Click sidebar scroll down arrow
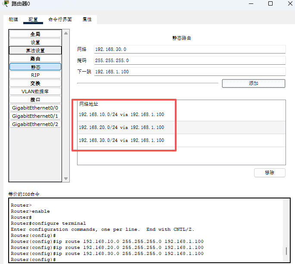295x264 pixels. coord(66,179)
